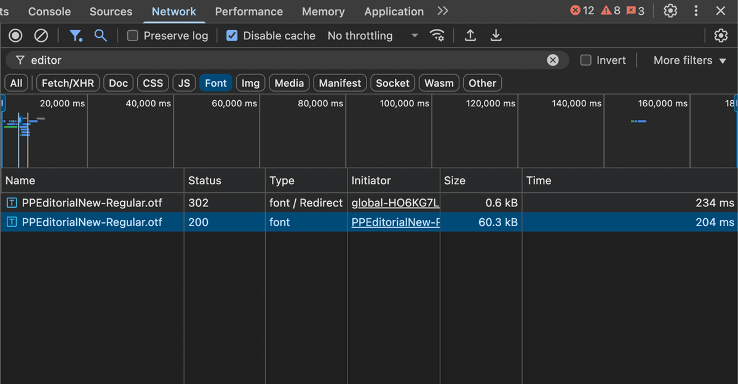Screen dimensions: 738x384
Task: Click the 12 errors counter
Action: pos(582,10)
